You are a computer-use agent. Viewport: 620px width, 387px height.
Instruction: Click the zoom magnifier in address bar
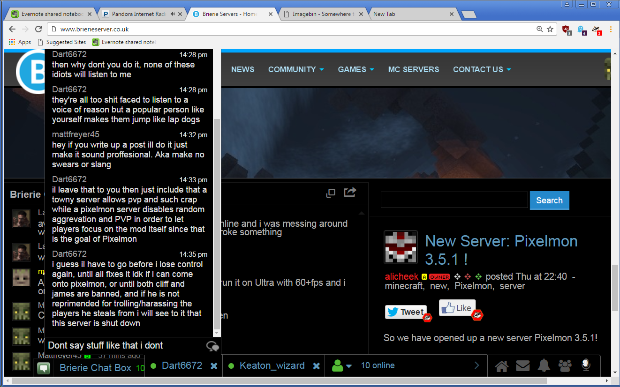coord(540,29)
